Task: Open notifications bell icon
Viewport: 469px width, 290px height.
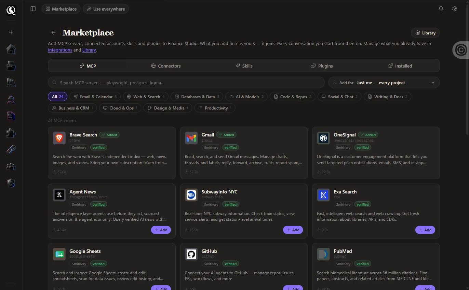Action: 441,9
